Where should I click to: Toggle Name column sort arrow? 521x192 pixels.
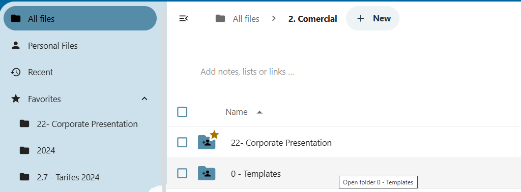[x=259, y=112]
